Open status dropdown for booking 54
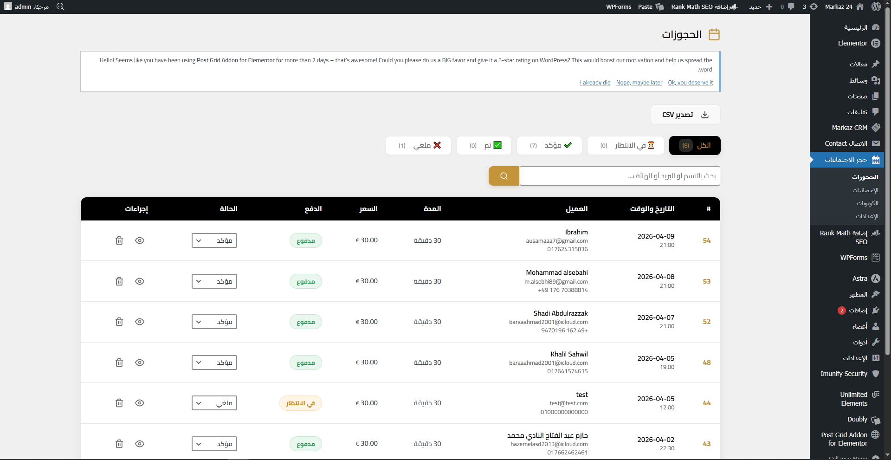Image resolution: width=891 pixels, height=460 pixels. coord(214,240)
